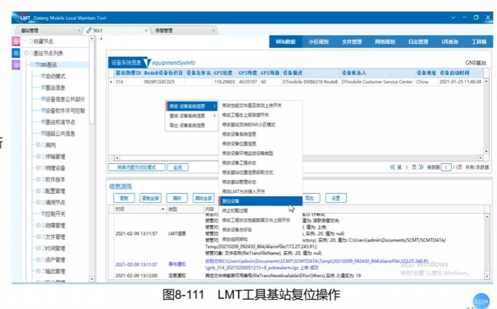Viewport: 497px width, 309px height.
Task: Switch to the 告警管理 tab
Action: click(184, 30)
